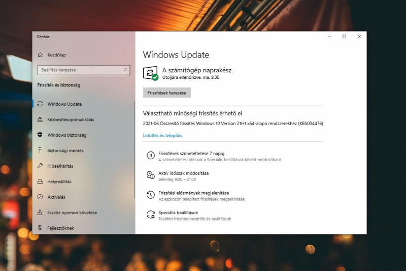406x271 pixels.
Task: Click the Hibaelhárítás wrench icon
Action: click(40, 166)
